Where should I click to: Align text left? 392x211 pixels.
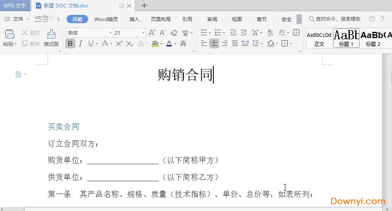coord(204,43)
